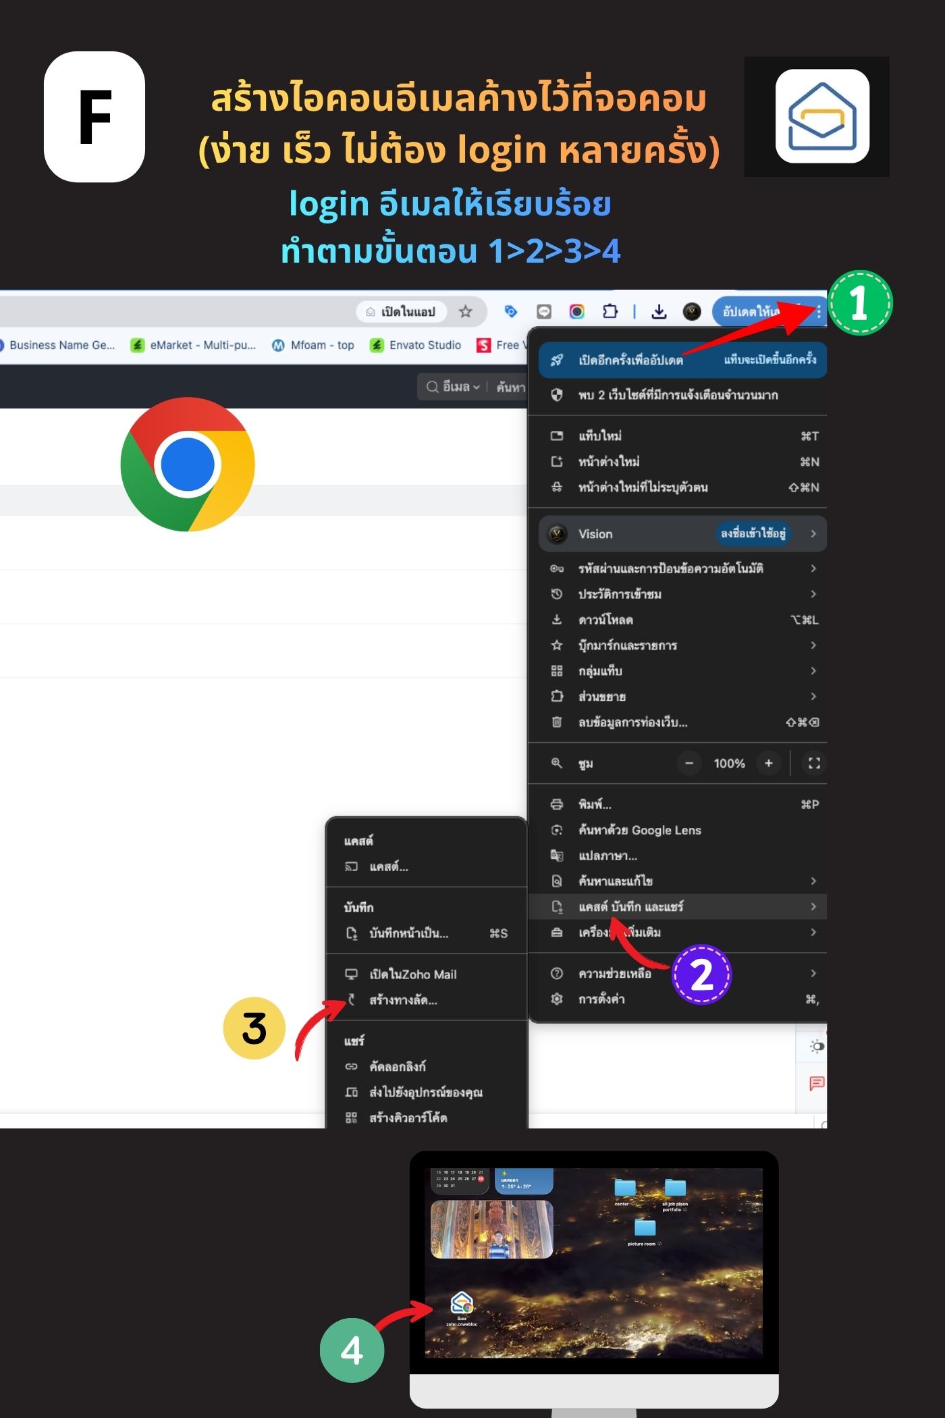Click the bookmark star icon in address bar
The height and width of the screenshot is (1418, 945).
point(465,311)
